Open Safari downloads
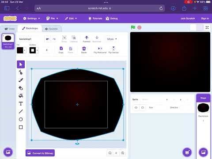 pyautogui.click(x=173, y=8)
